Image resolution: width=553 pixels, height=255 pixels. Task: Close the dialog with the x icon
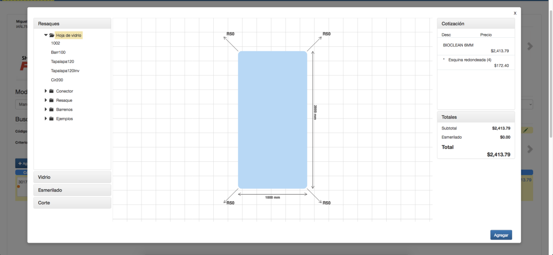pyautogui.click(x=515, y=13)
